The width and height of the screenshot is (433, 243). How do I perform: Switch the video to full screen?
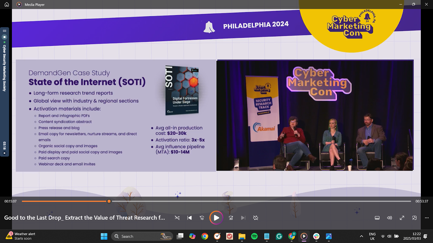click(x=402, y=218)
